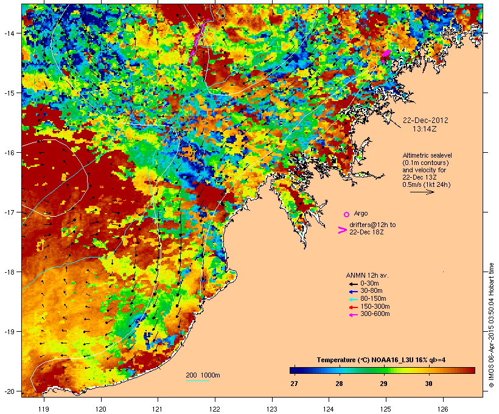Click the longitude label 126
Viewport: 499px width, 414px height.
point(442,409)
